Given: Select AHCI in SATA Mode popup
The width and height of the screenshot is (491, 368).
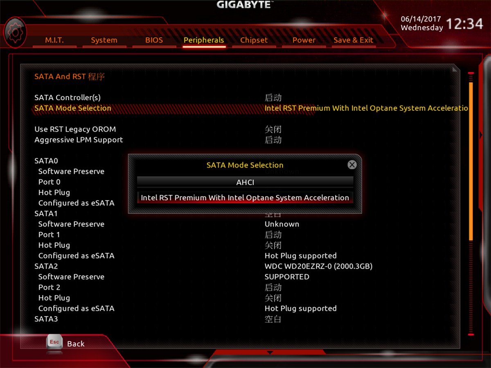Looking at the screenshot, I should [245, 182].
